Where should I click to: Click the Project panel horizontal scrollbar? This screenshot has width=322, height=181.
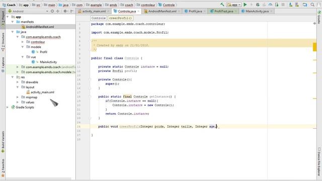(x=39, y=179)
